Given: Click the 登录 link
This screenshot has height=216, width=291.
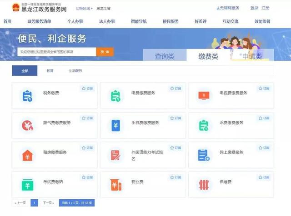Looking at the screenshot, I should click(x=254, y=8).
